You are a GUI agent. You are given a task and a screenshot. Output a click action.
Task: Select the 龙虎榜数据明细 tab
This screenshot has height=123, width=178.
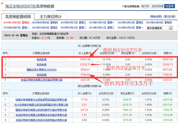pyautogui.click(x=18, y=17)
